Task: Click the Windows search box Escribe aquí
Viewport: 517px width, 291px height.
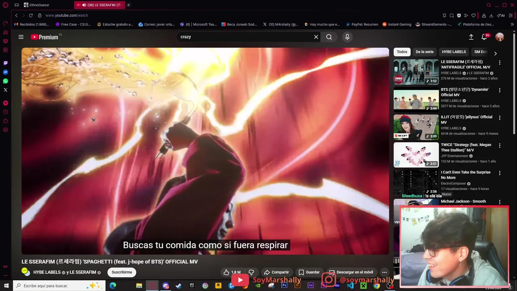Action: click(x=59, y=286)
